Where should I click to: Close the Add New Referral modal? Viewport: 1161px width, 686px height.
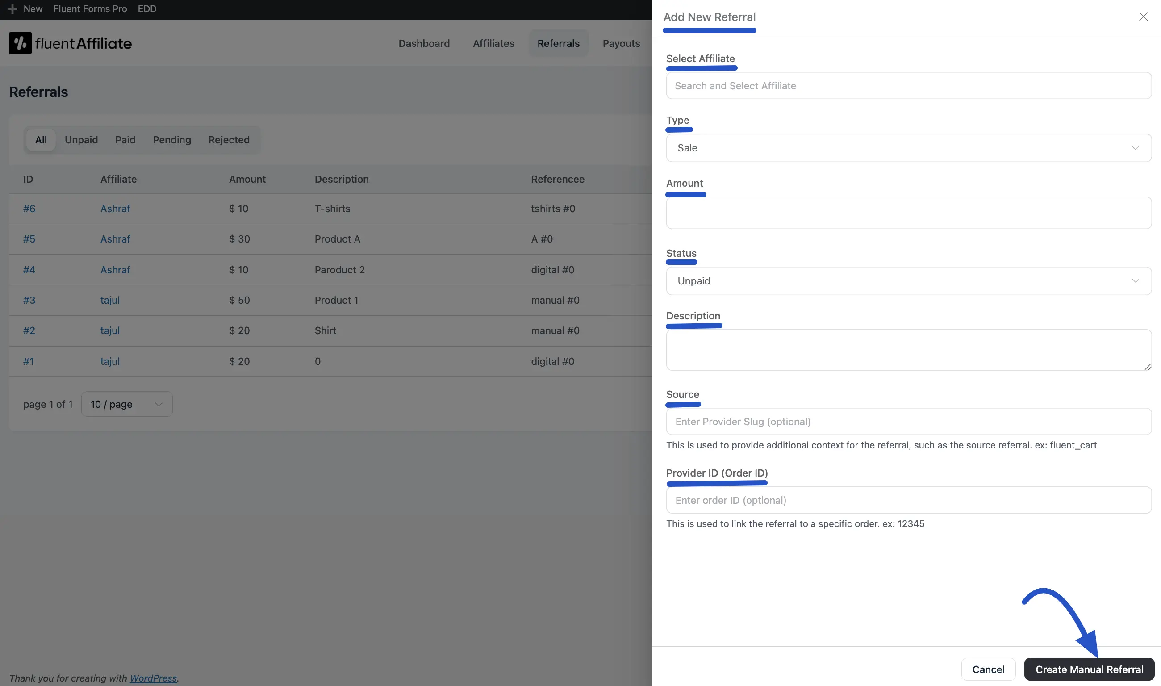(1144, 17)
